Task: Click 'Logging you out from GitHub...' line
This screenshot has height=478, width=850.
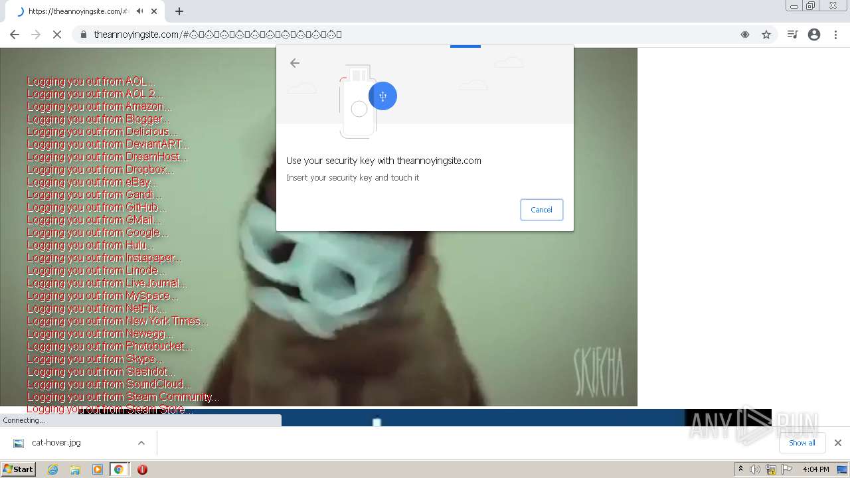Action: 96,208
